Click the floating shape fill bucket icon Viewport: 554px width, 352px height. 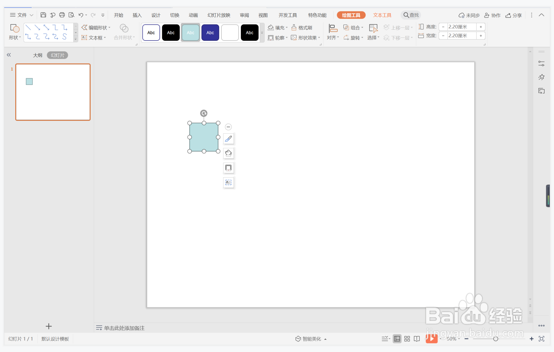pos(228,153)
